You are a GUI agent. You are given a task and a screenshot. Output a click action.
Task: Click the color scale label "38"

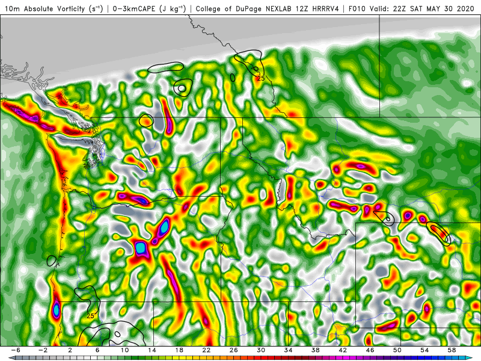(315, 350)
